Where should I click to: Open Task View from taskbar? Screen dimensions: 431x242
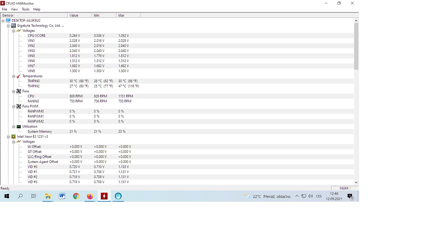pyautogui.click(x=34, y=196)
